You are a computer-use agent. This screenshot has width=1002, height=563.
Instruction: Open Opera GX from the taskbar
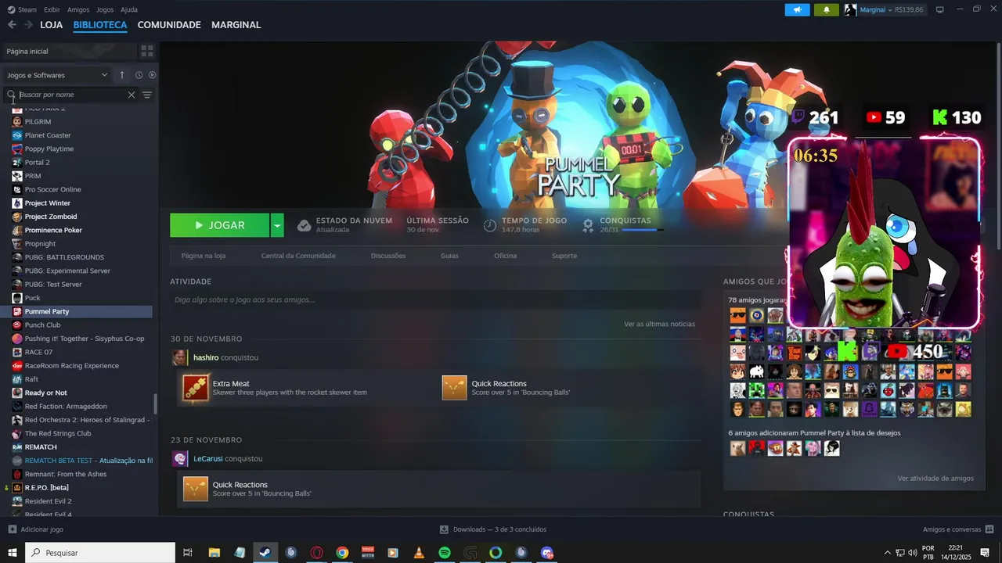coord(317,553)
